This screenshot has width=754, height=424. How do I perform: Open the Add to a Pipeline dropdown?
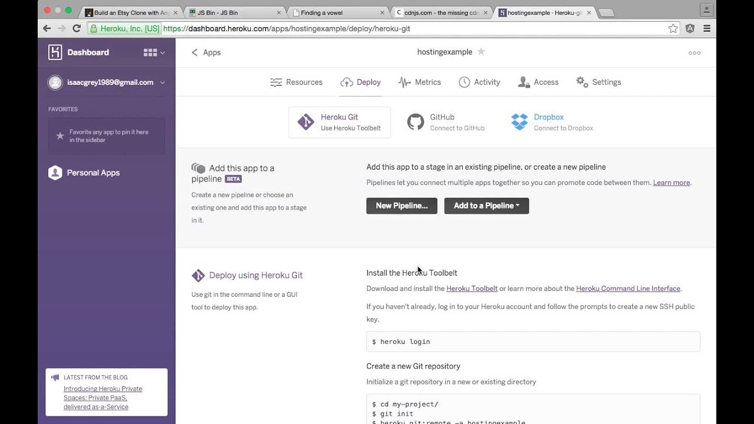pyautogui.click(x=487, y=206)
